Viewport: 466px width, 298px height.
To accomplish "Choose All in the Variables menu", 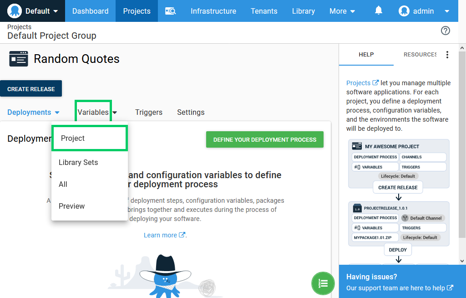I will (x=90, y=184).
